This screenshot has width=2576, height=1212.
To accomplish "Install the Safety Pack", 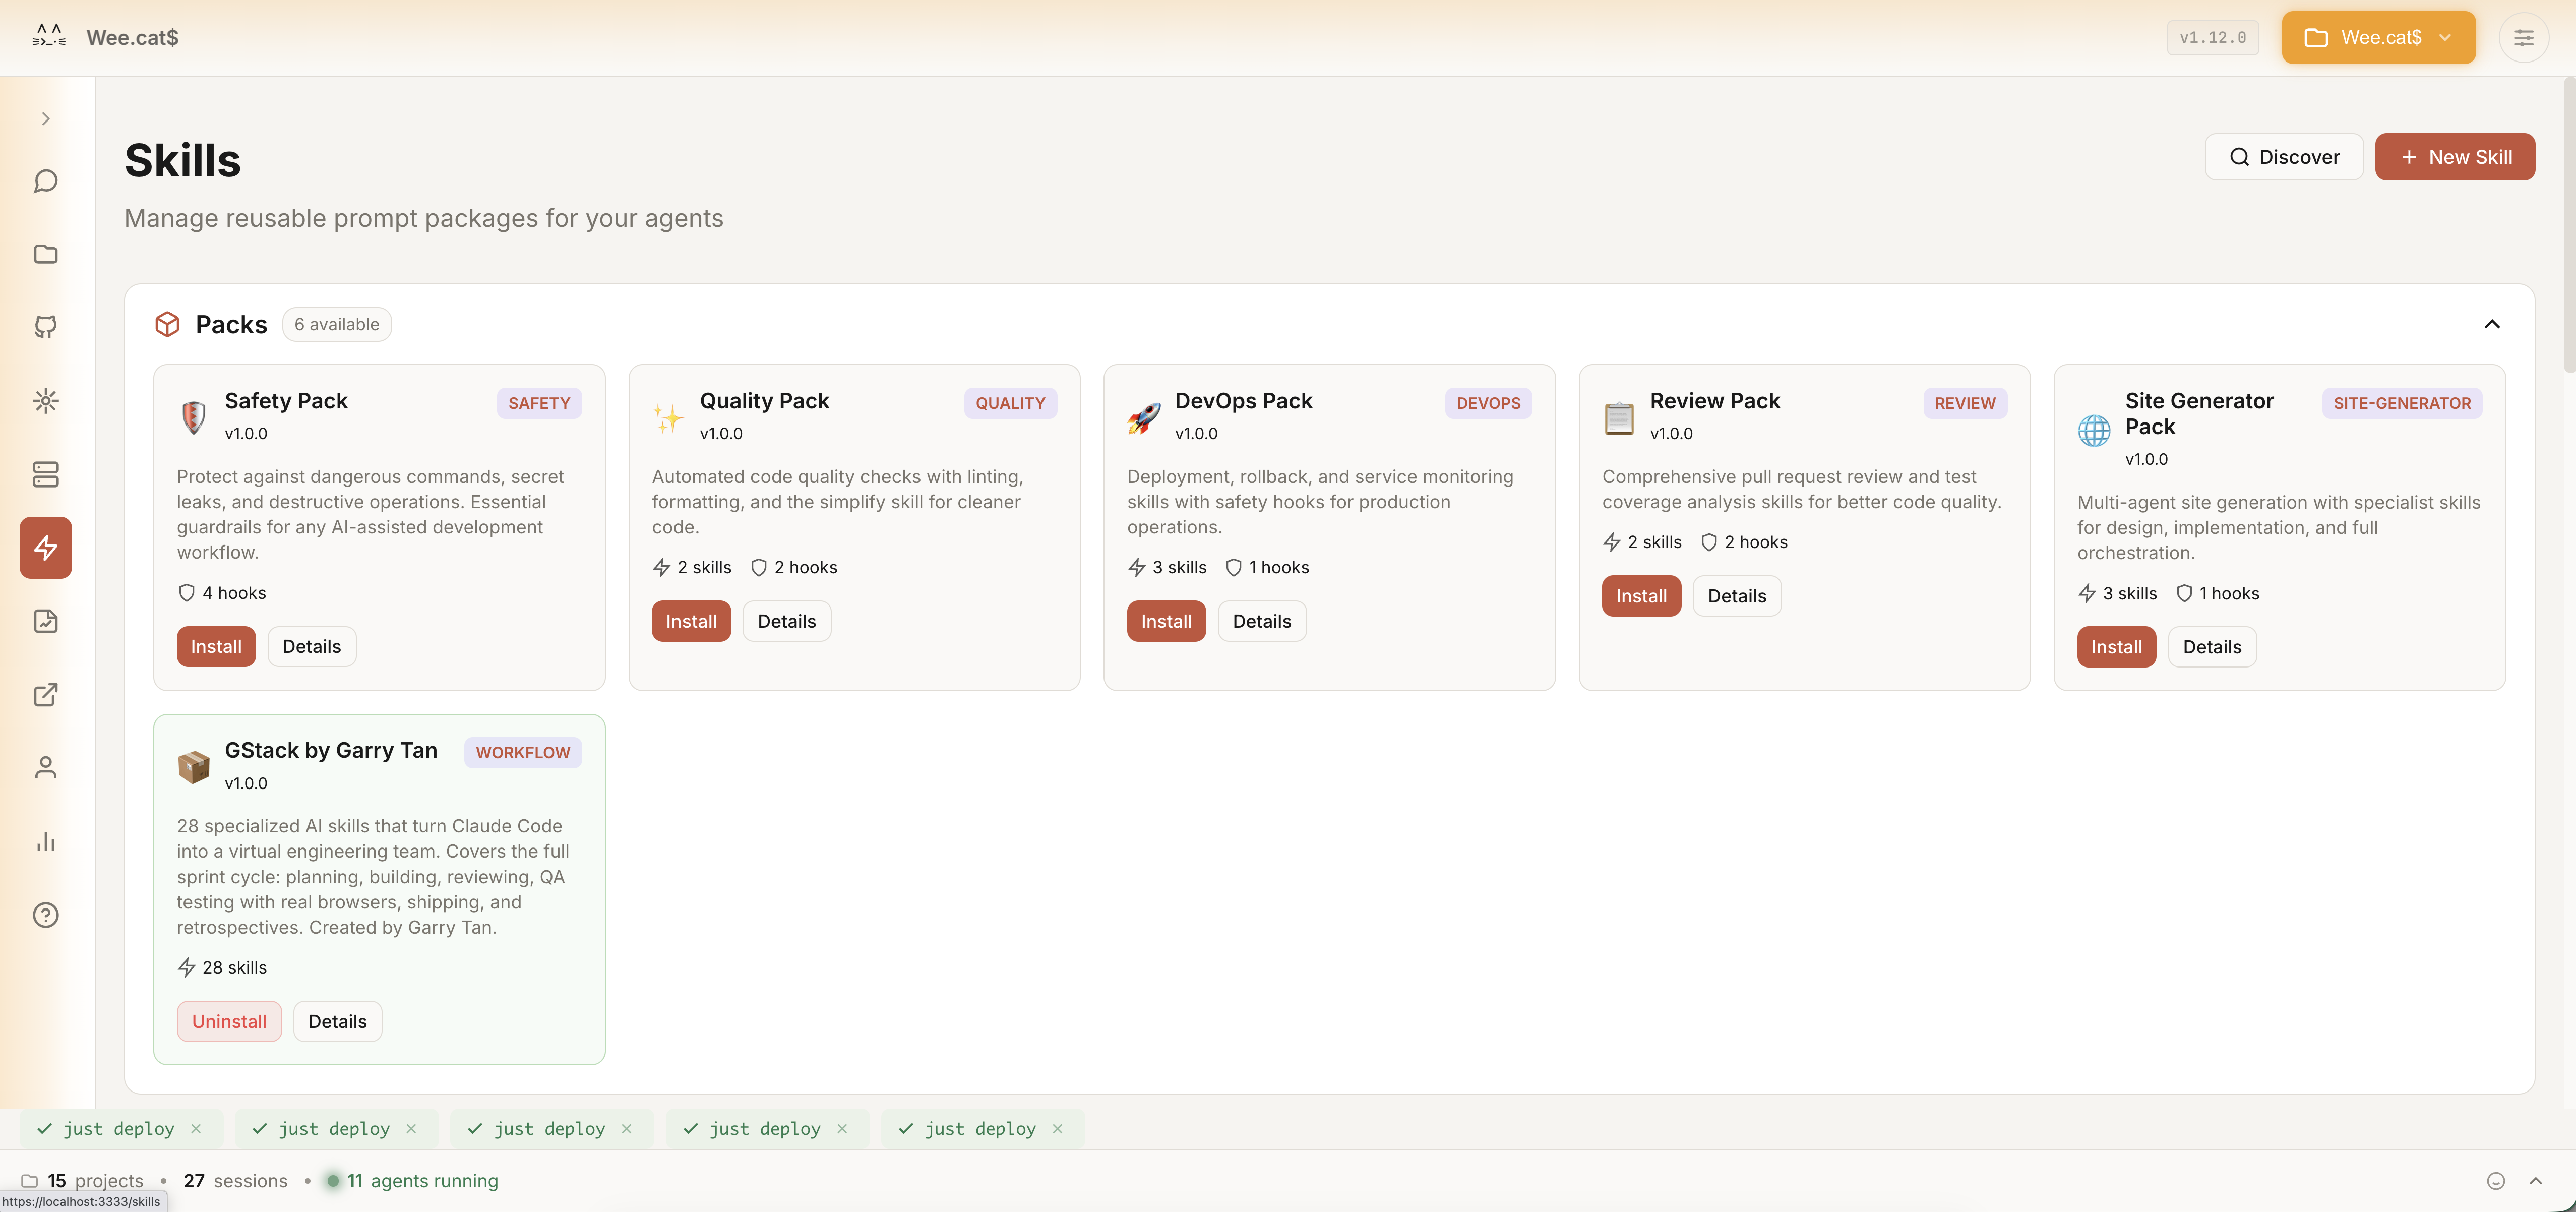I will point(216,646).
